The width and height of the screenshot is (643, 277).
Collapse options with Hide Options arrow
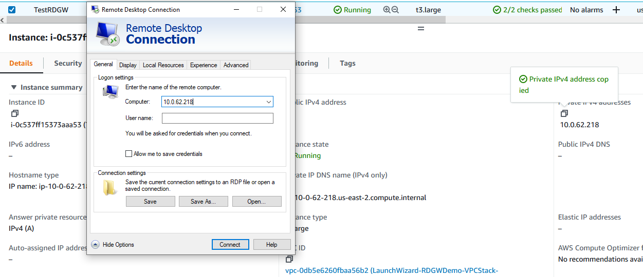tap(96, 245)
